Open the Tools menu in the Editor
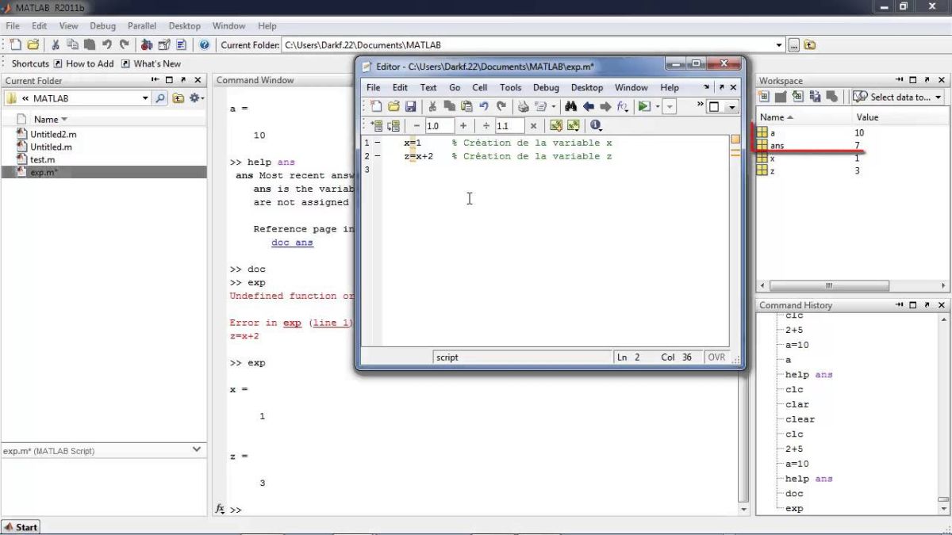This screenshot has height=535, width=952. (x=511, y=87)
